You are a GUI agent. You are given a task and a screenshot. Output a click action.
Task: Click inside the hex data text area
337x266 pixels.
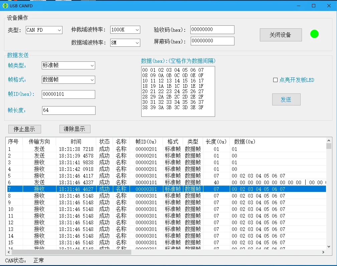tap(178, 91)
